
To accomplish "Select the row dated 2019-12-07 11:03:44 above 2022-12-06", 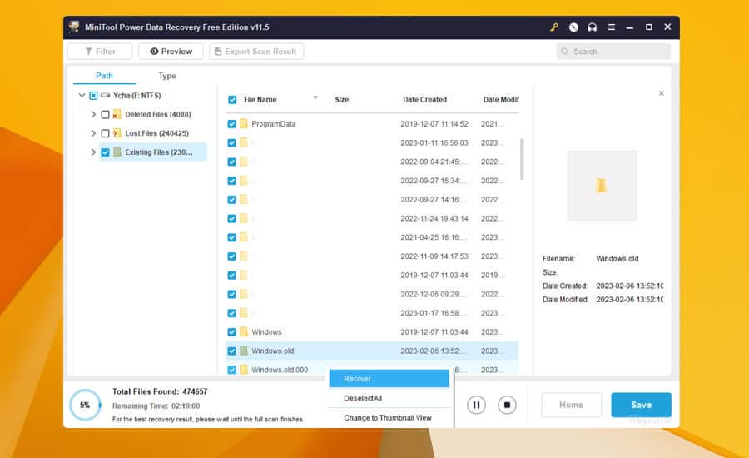I will [372, 276].
